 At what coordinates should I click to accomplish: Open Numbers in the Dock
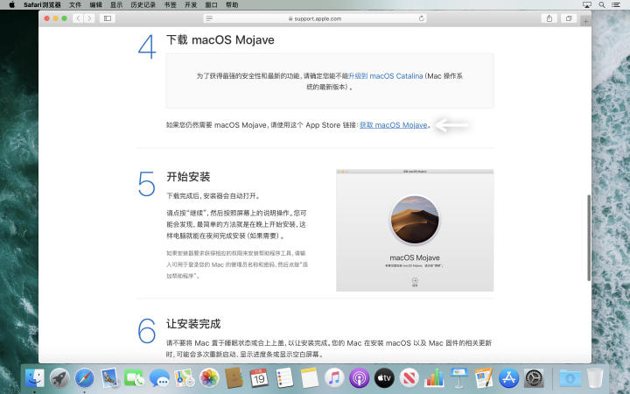pyautogui.click(x=434, y=378)
